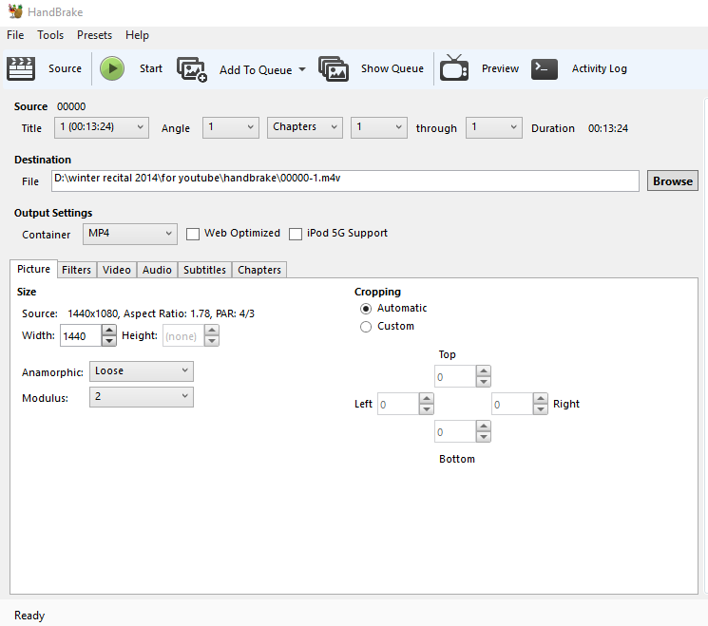Image resolution: width=708 pixels, height=626 pixels.
Task: Switch to the Chapters tab
Action: pos(259,270)
